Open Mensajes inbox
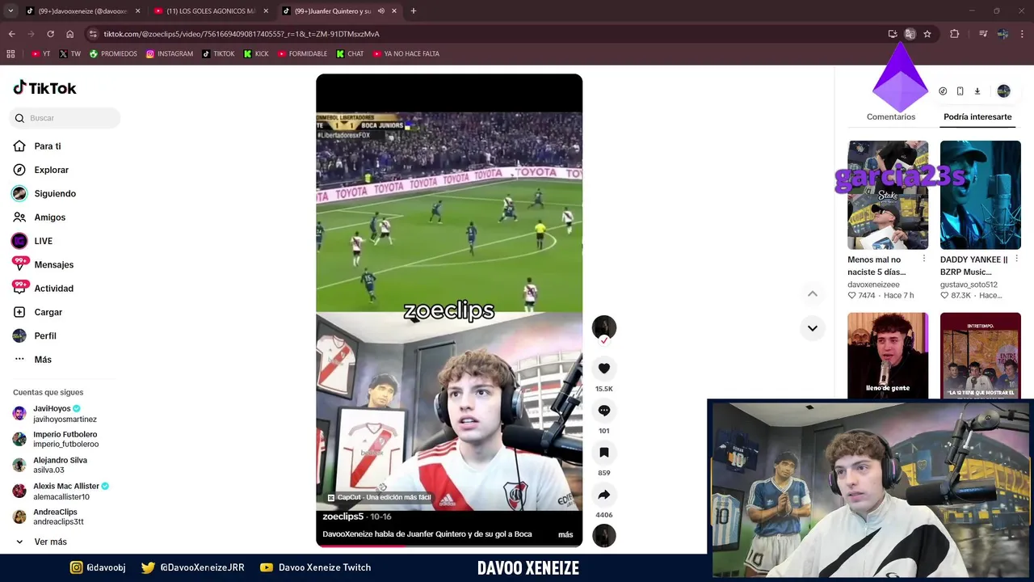This screenshot has height=582, width=1034. 53,264
